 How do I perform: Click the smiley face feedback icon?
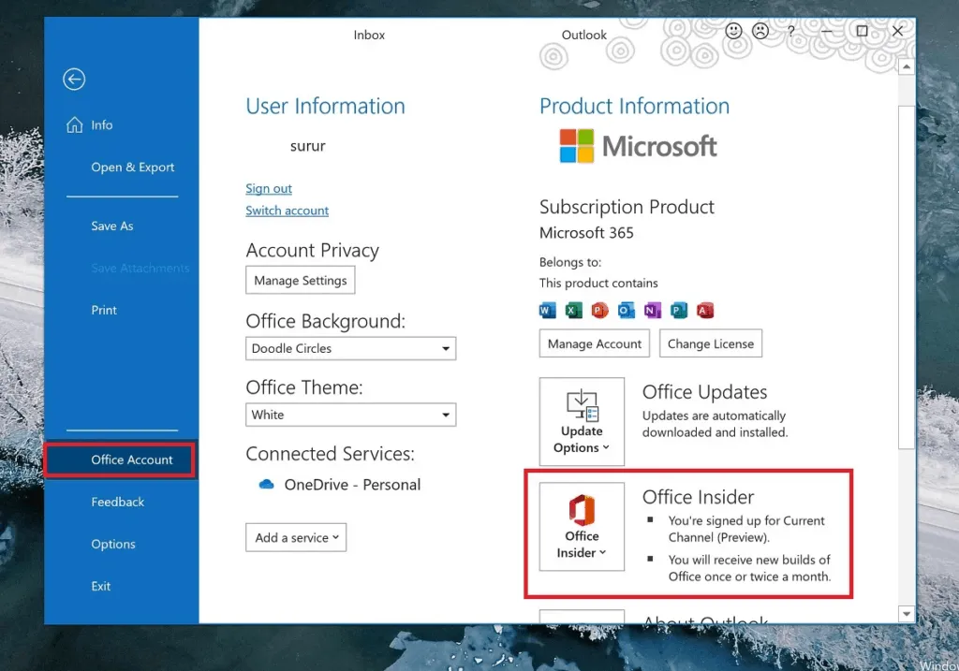tap(733, 31)
